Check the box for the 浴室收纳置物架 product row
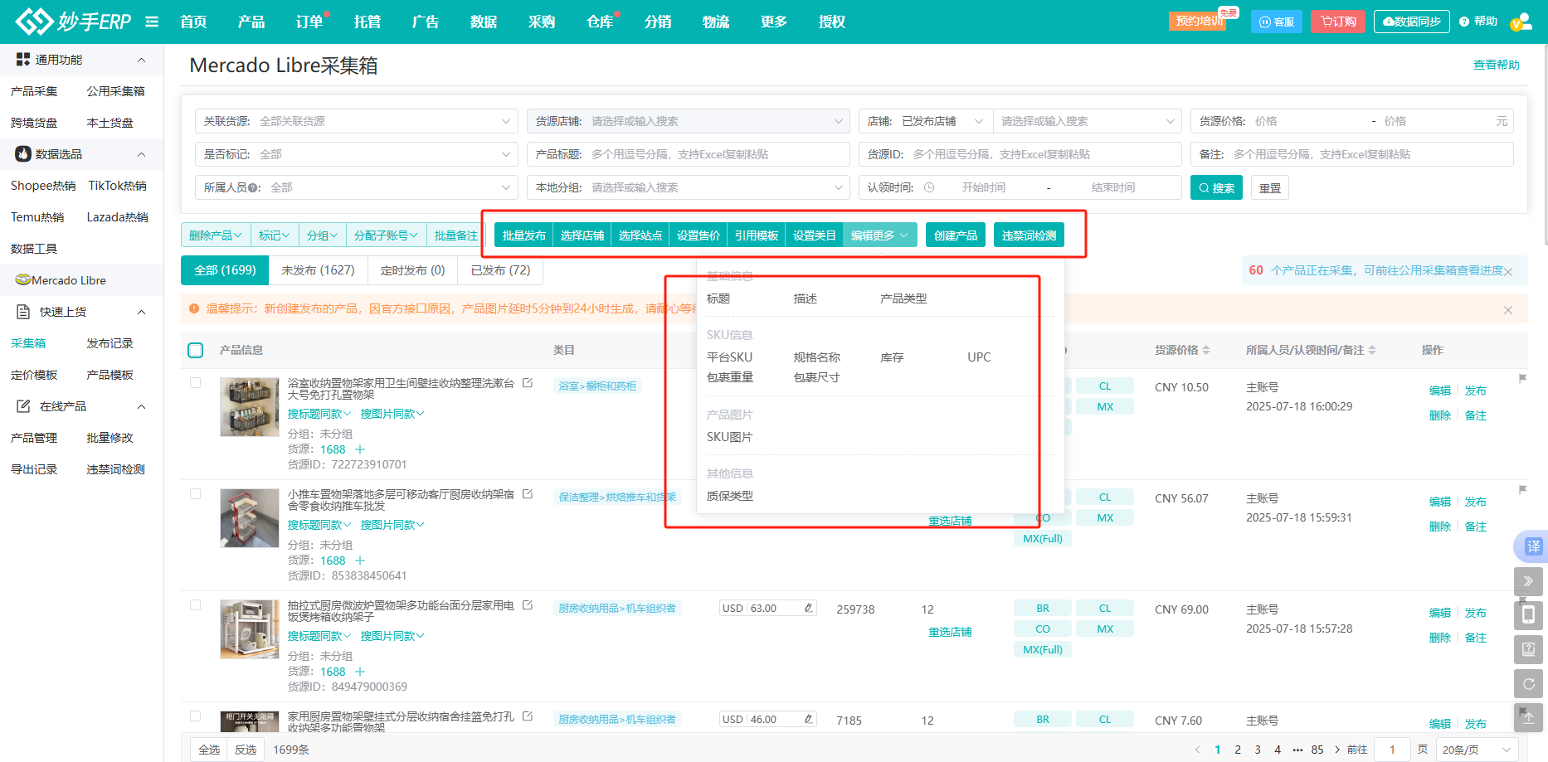 [196, 383]
